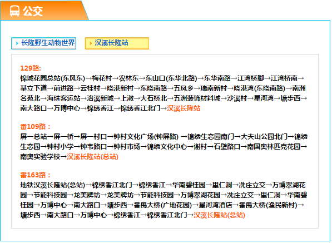Open the 公交 header tab
This screenshot has width=332, height=243.
tap(44, 11)
